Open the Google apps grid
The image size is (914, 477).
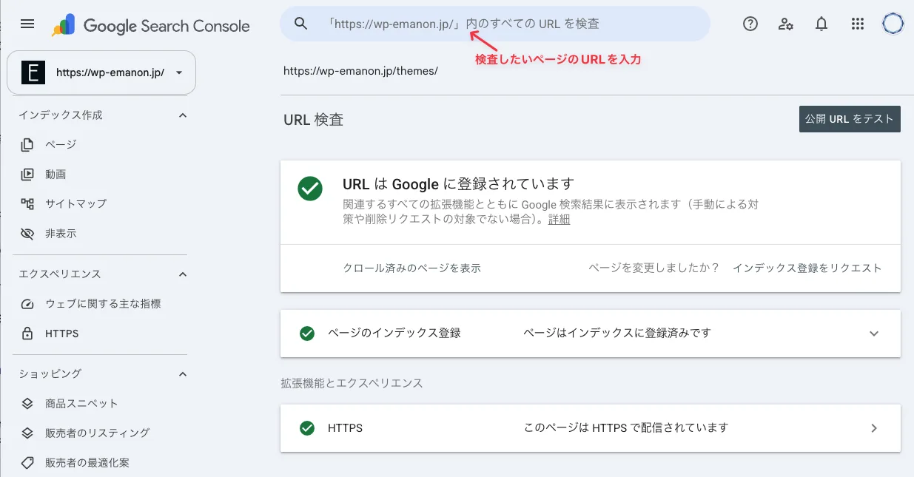(x=858, y=24)
